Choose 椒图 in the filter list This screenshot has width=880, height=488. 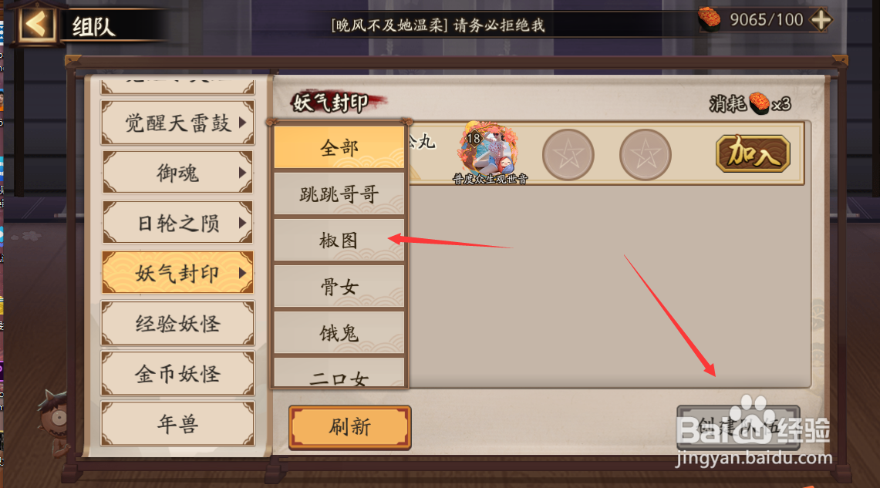coord(339,240)
